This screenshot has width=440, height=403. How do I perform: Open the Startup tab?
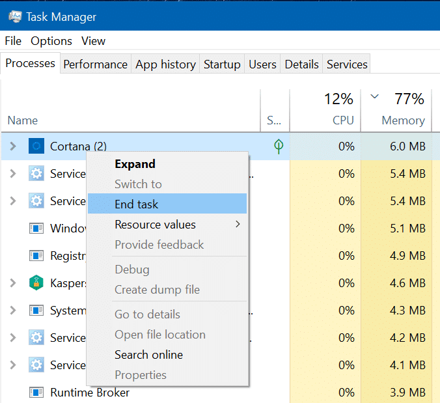tap(222, 64)
